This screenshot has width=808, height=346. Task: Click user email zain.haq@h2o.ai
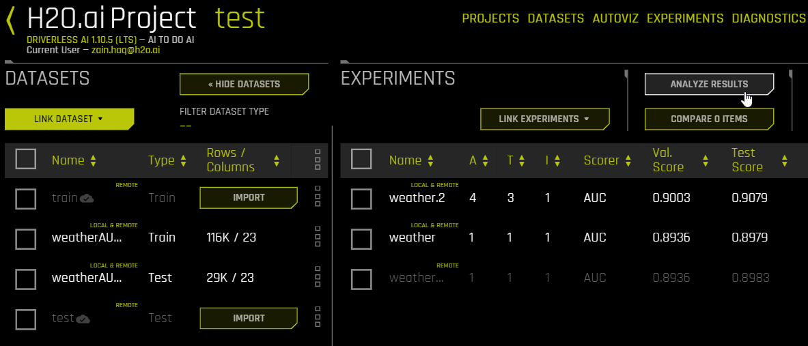click(125, 51)
